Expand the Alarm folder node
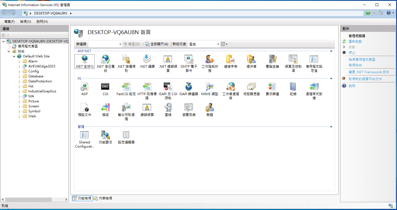Image resolution: width=397 pixels, height=210 pixels. 19,61
